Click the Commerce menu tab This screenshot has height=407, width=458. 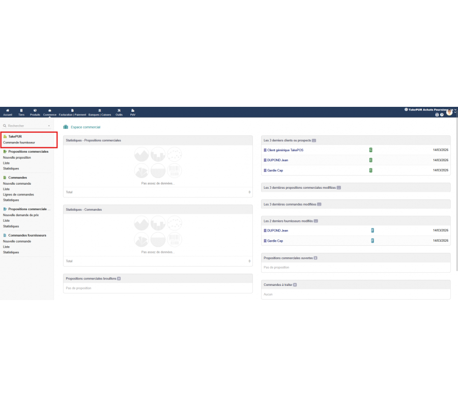[50, 112]
